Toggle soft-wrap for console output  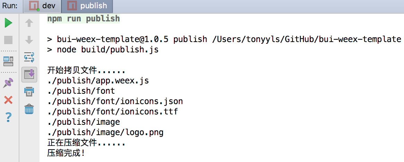click(x=29, y=57)
